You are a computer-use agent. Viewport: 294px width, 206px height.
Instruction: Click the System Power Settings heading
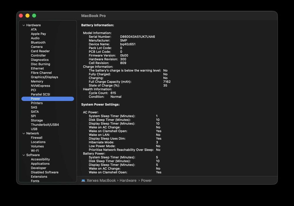coord(100,104)
